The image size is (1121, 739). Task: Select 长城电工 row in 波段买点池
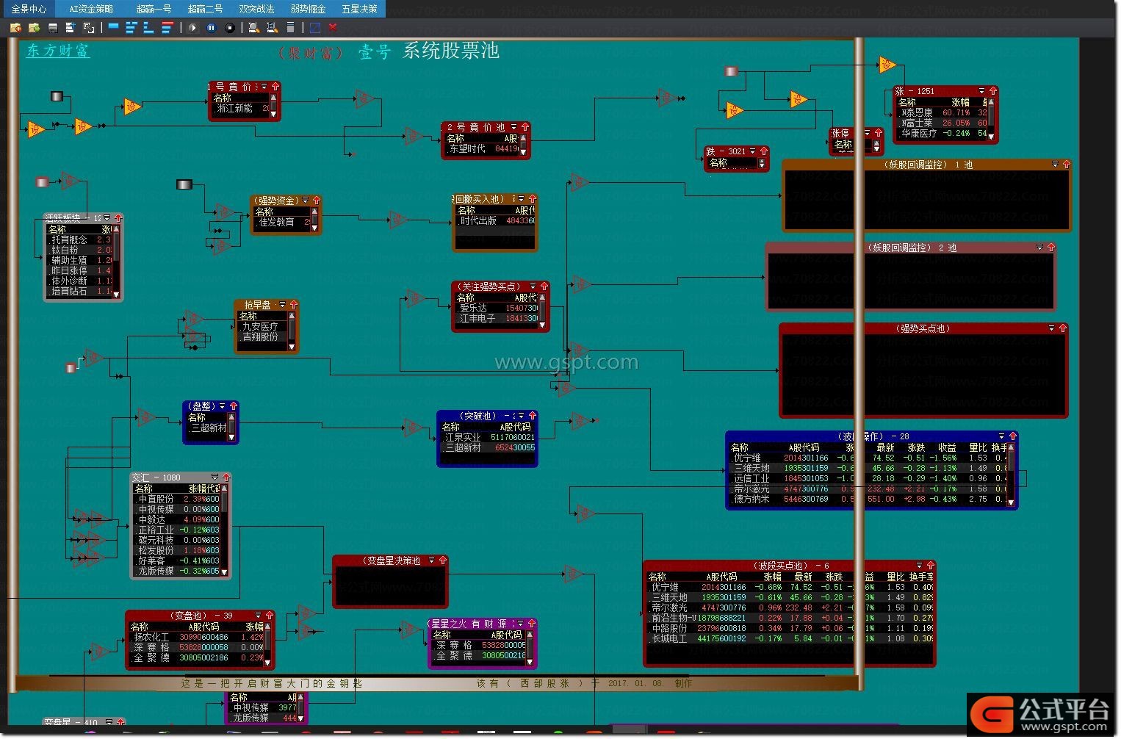pos(790,639)
